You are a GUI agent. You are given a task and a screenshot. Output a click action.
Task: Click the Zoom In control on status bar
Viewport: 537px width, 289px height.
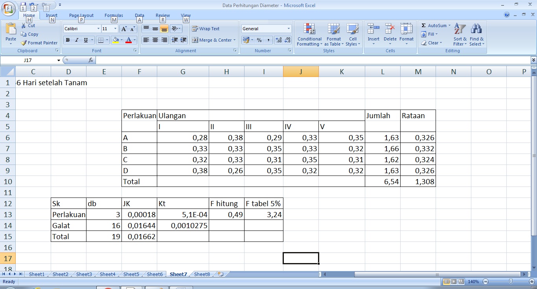pos(531,281)
